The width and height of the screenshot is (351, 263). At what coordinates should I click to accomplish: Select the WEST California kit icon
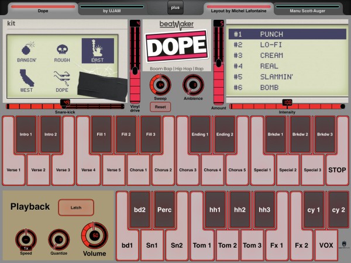point(27,81)
